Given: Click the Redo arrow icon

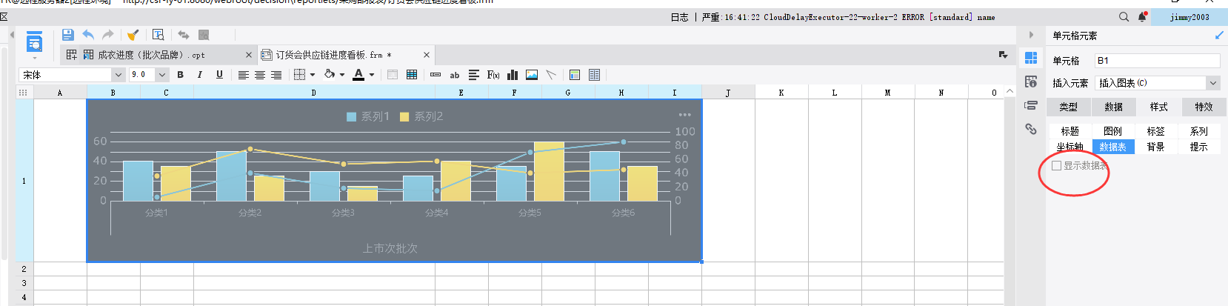Looking at the screenshot, I should coord(108,35).
